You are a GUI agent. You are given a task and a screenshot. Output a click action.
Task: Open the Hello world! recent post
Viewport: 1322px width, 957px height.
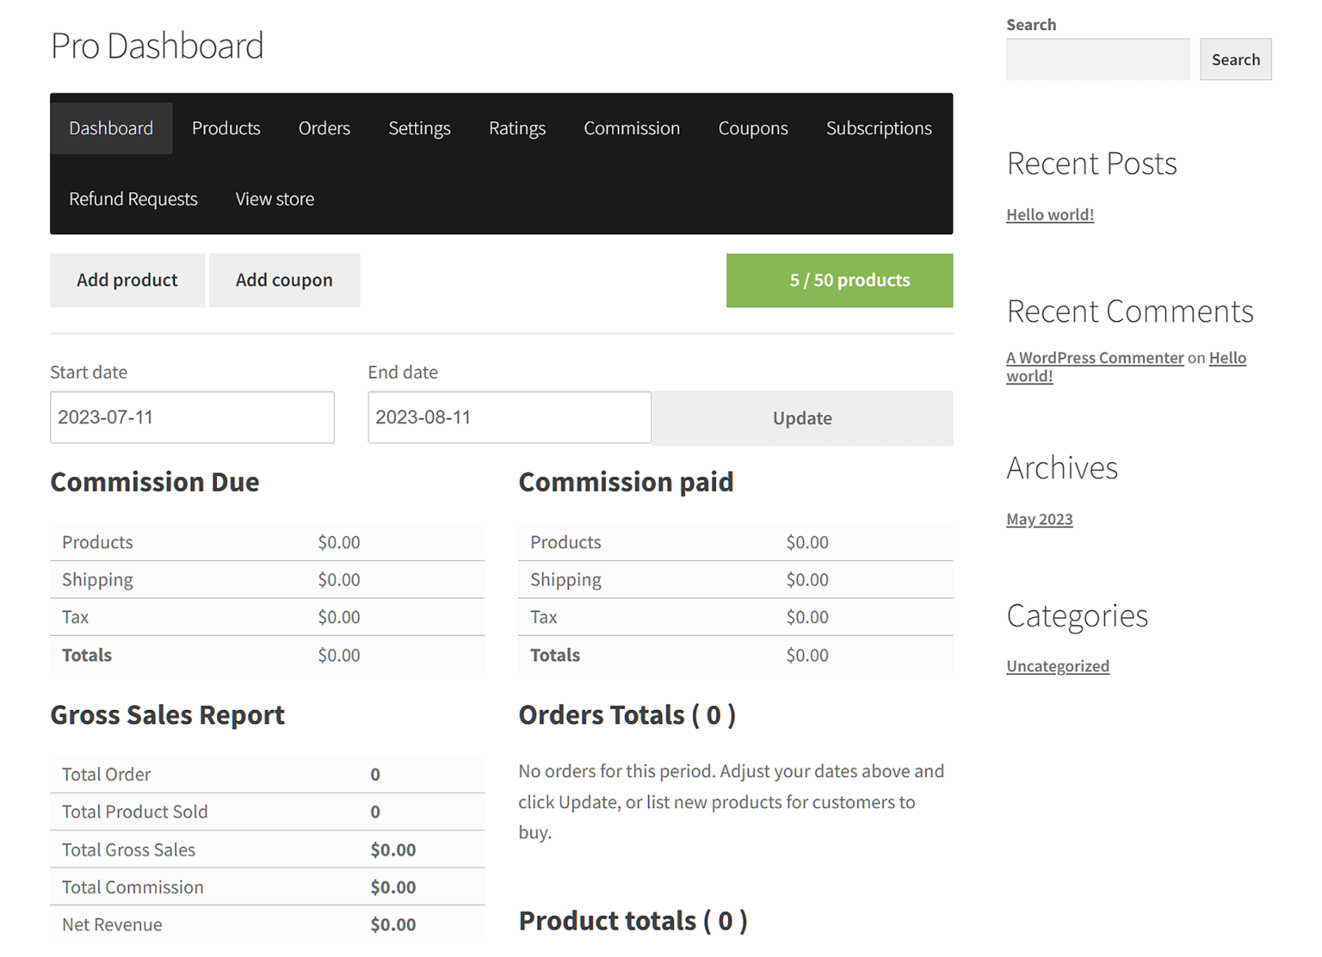coord(1049,213)
